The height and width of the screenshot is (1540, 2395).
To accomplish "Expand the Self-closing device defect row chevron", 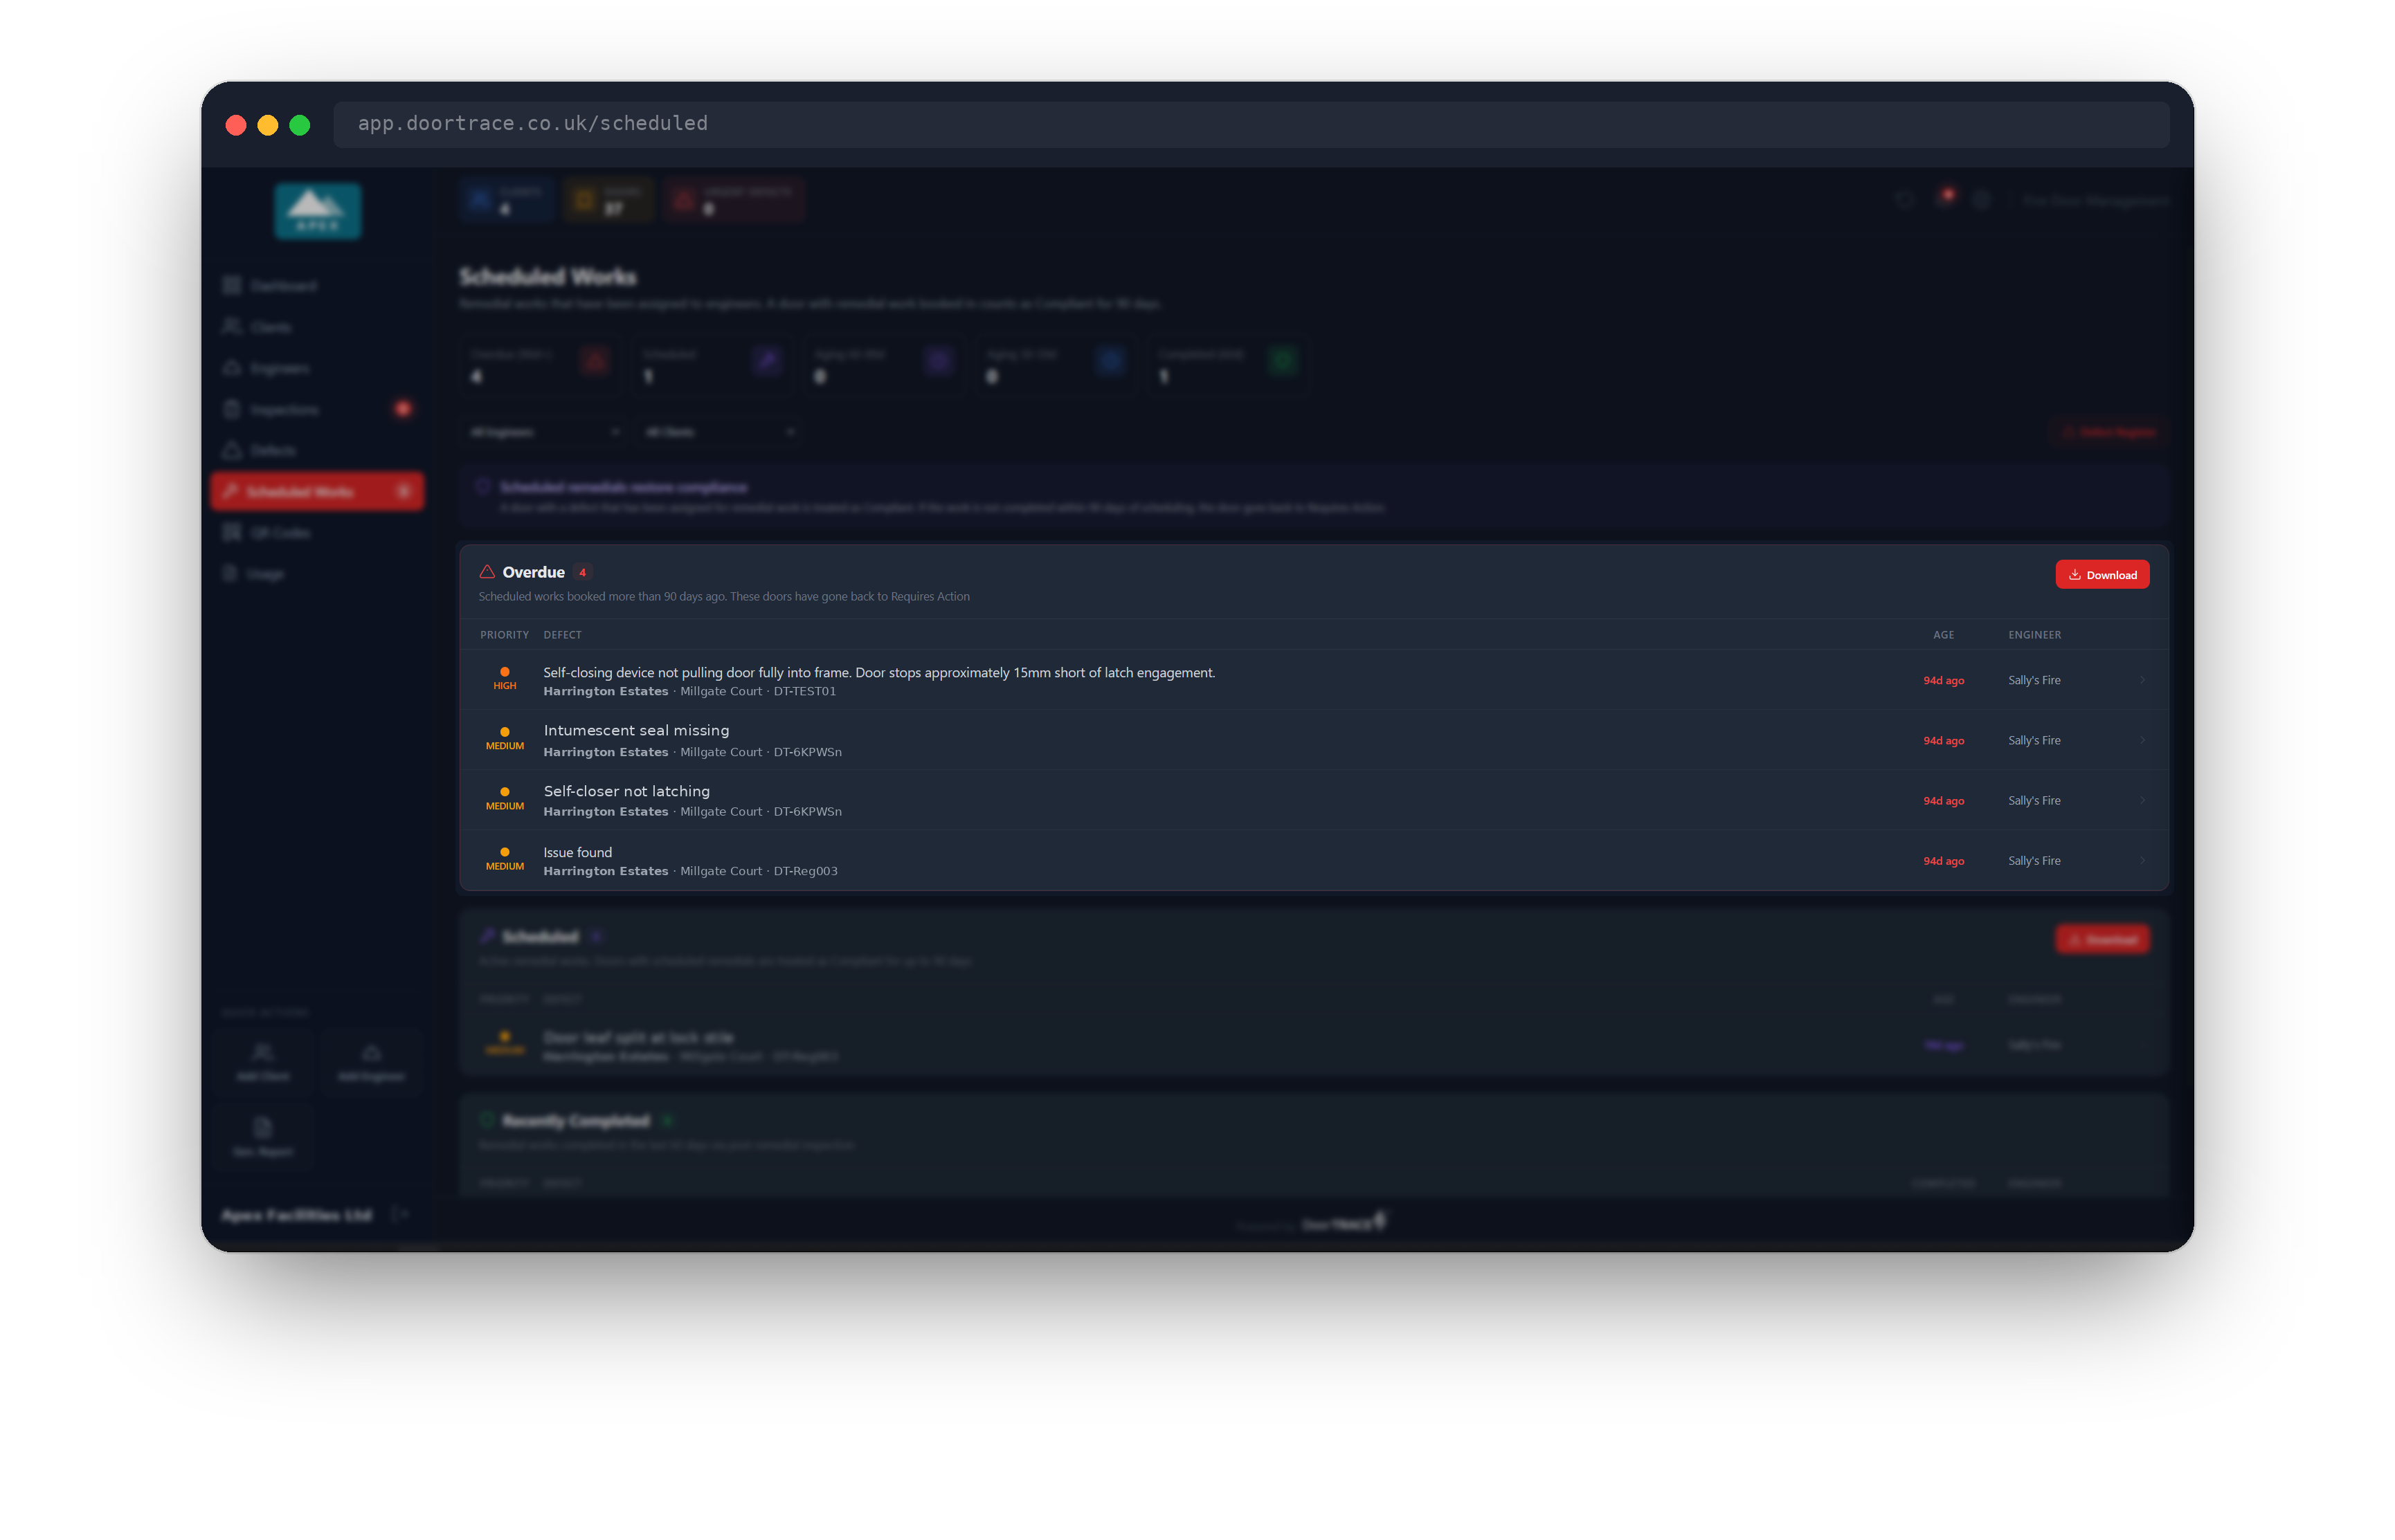I will click(2142, 680).
